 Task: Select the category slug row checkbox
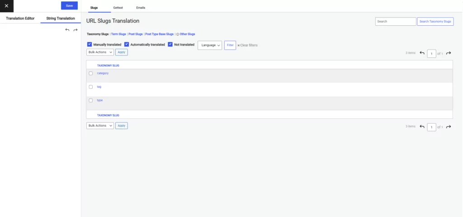pos(91,74)
